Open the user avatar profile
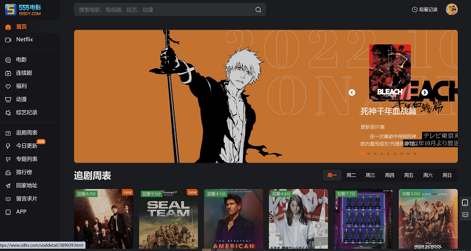 (451, 9)
